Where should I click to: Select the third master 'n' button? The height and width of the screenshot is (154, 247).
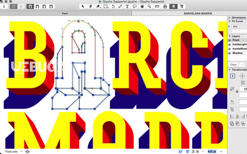point(44,7)
